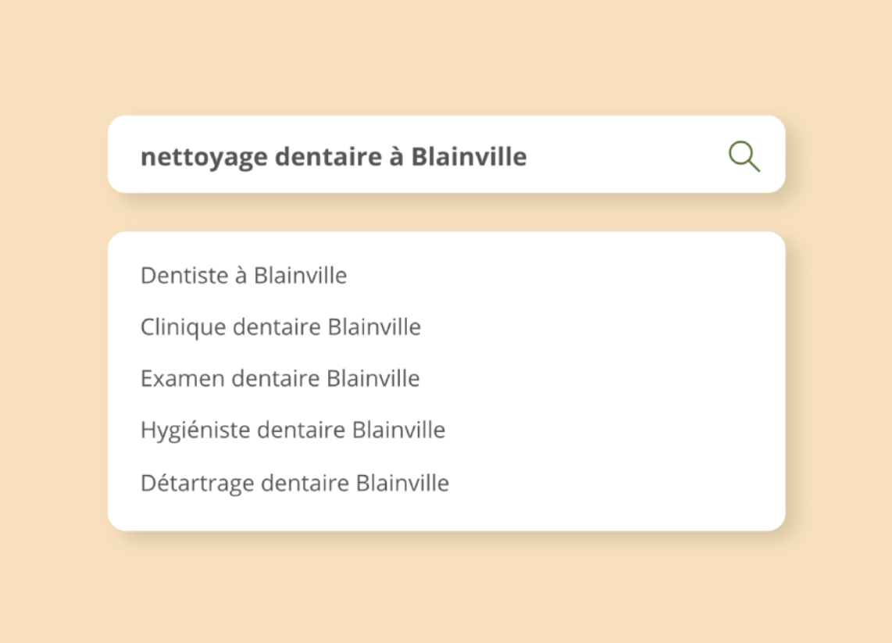
Task: Click the word 'dentaire' in the search query
Action: pos(328,156)
